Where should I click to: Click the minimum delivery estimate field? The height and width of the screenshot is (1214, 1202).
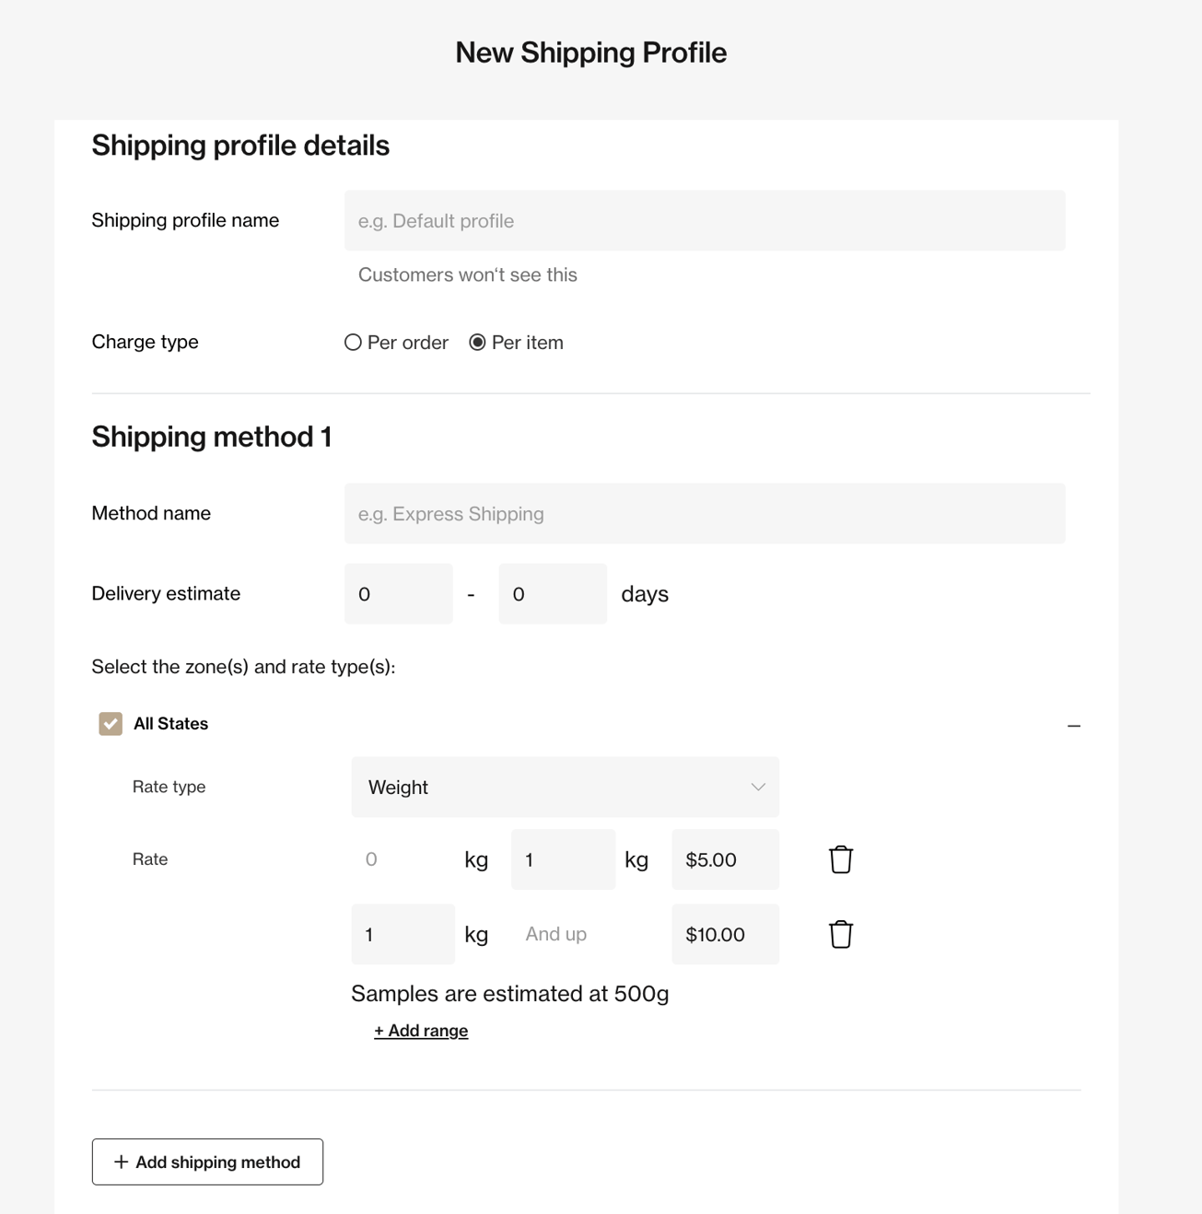pos(398,593)
